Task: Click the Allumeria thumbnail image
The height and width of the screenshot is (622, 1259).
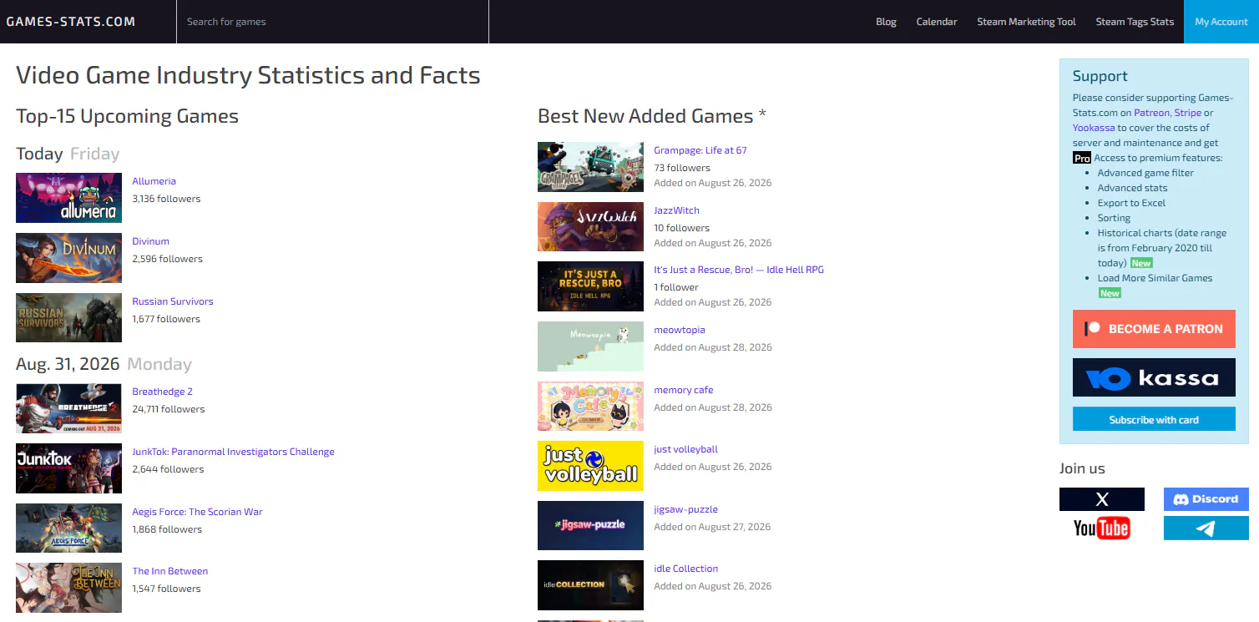Action: [68, 198]
